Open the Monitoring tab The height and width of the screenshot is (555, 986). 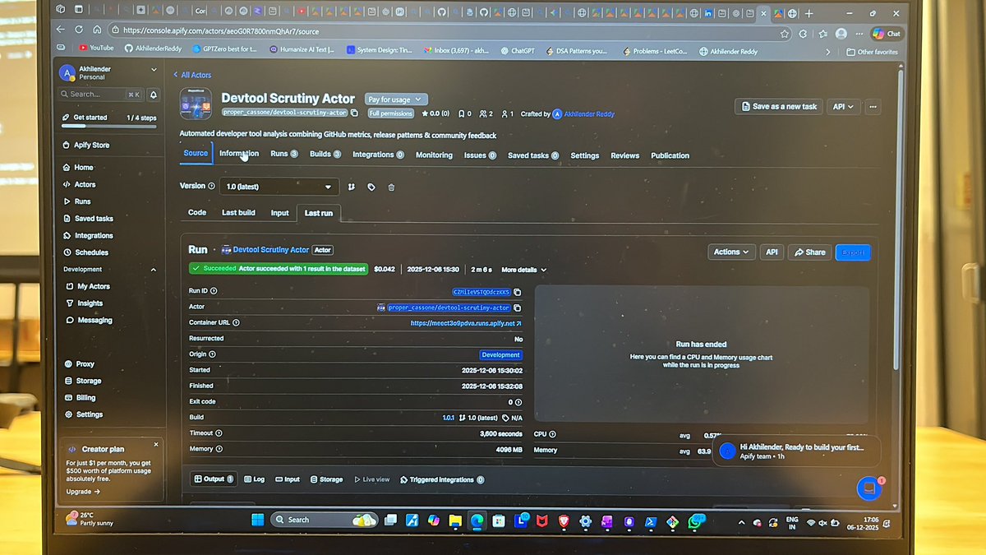(x=434, y=155)
